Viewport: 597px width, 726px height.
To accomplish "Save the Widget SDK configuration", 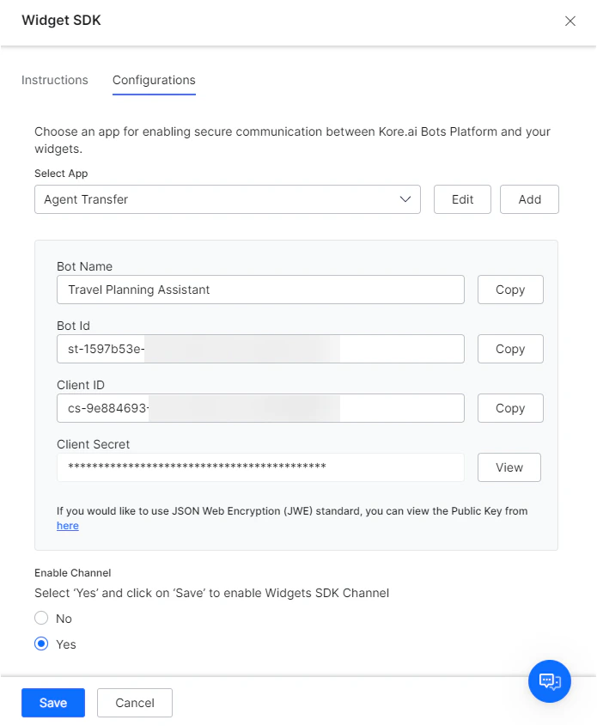I will (x=52, y=702).
